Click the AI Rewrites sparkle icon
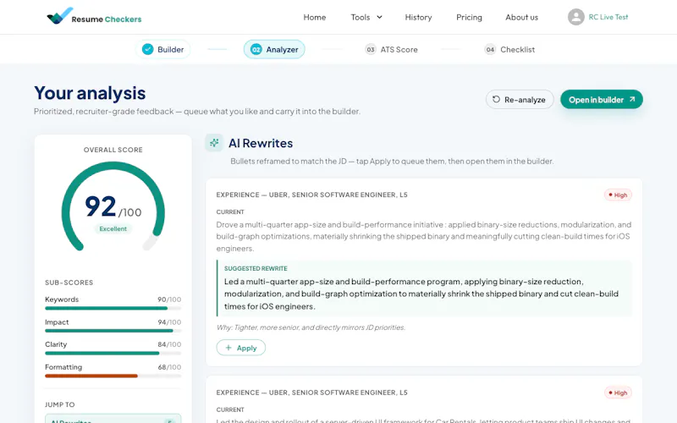Viewport: 677px width, 423px height. 214,143
